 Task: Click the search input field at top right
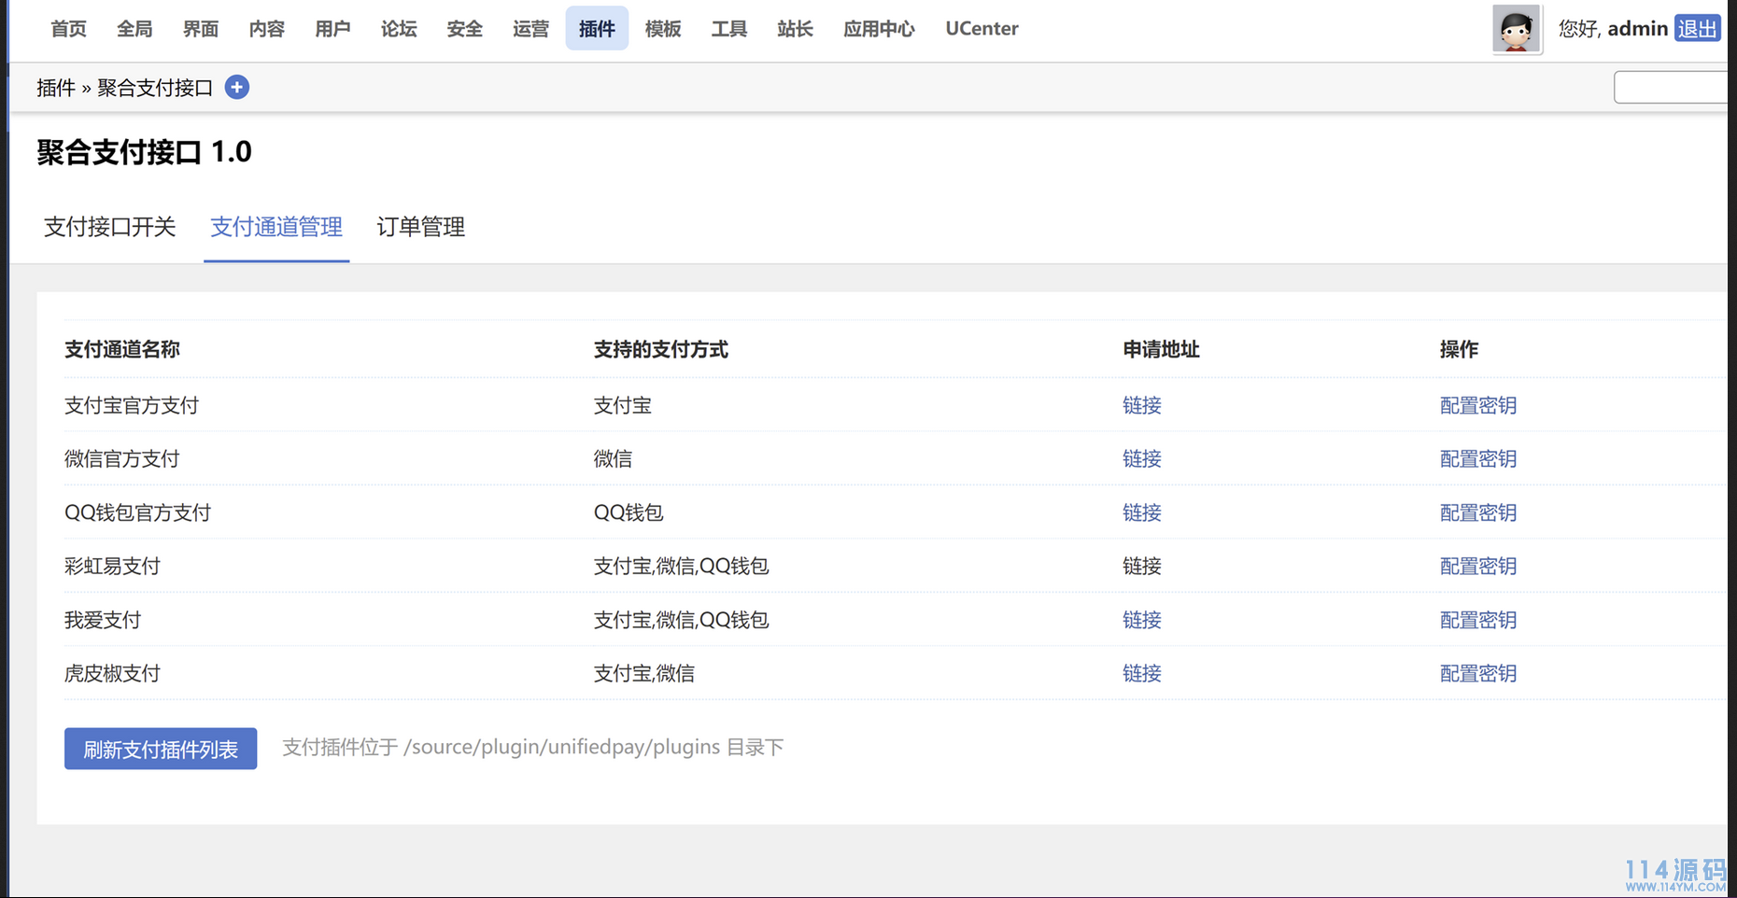(1672, 88)
